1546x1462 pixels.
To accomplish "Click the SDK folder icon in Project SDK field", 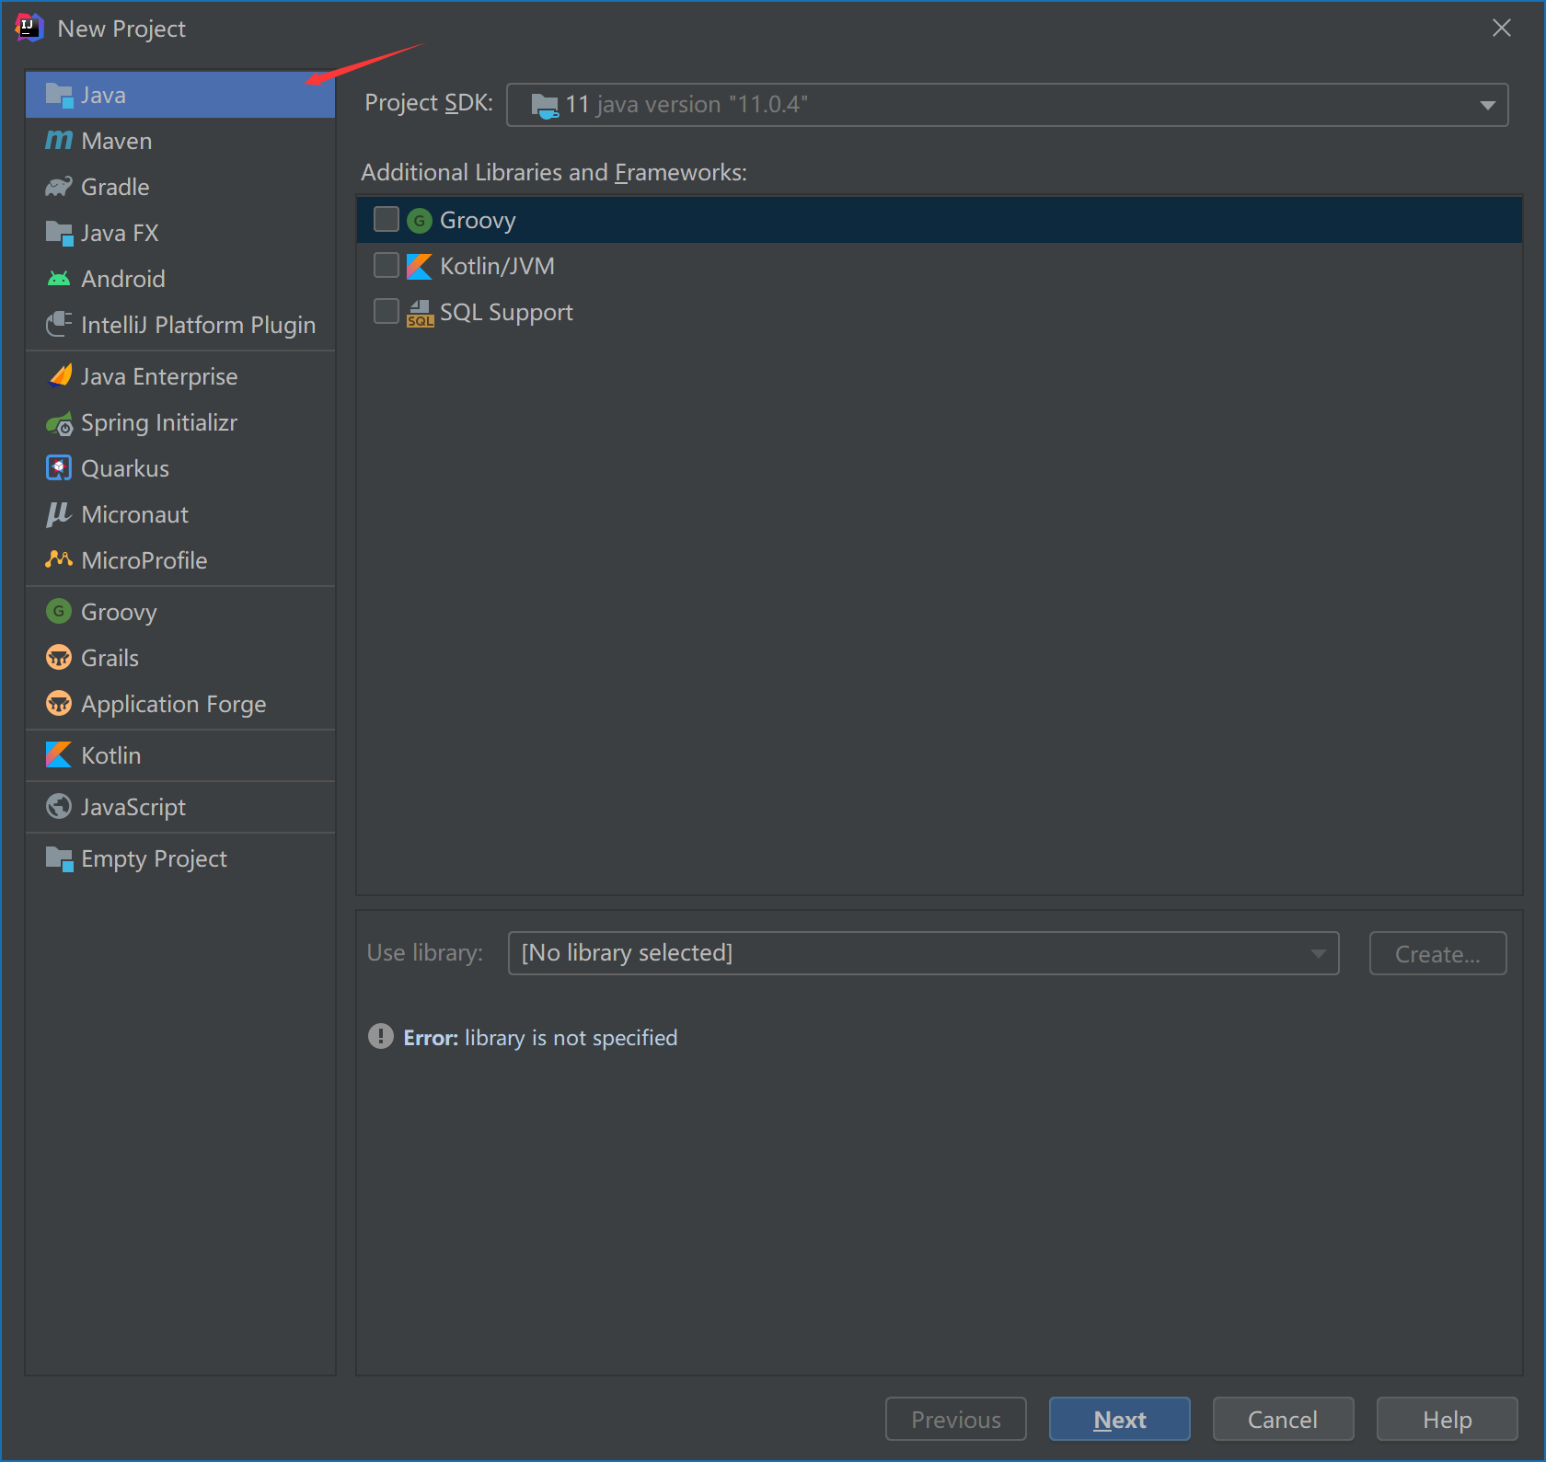I will 545,106.
